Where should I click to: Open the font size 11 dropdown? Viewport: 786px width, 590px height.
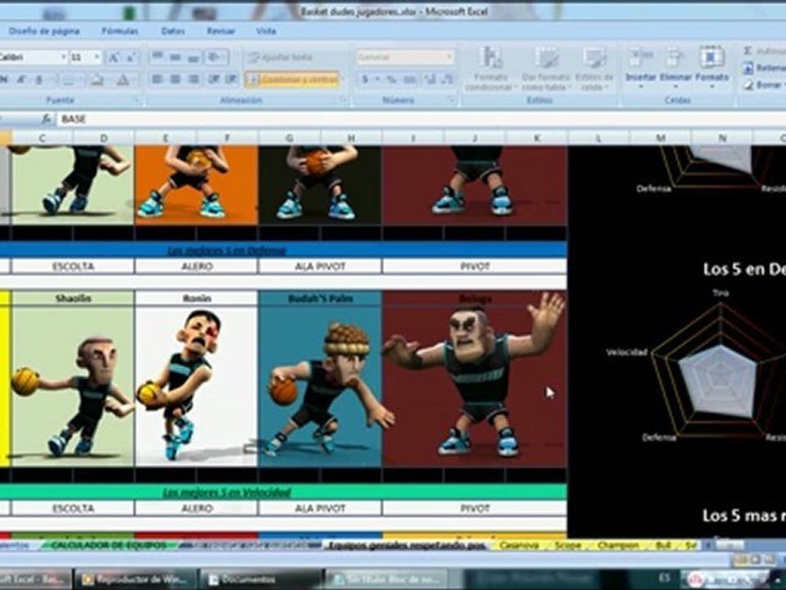coord(97,57)
